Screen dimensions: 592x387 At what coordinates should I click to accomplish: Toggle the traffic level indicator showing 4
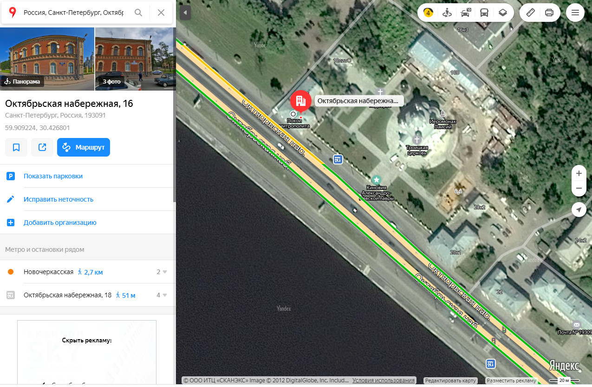(428, 13)
